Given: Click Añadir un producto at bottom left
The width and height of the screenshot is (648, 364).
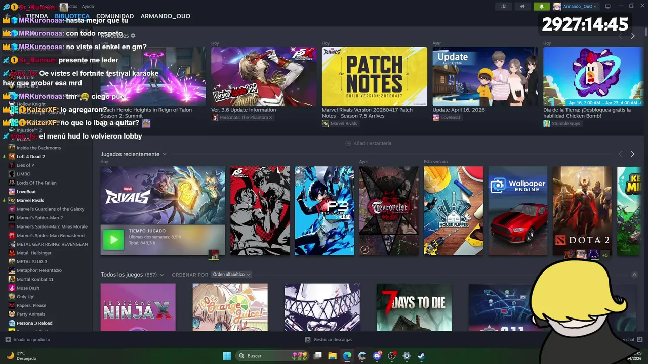Looking at the screenshot, I should (28, 340).
